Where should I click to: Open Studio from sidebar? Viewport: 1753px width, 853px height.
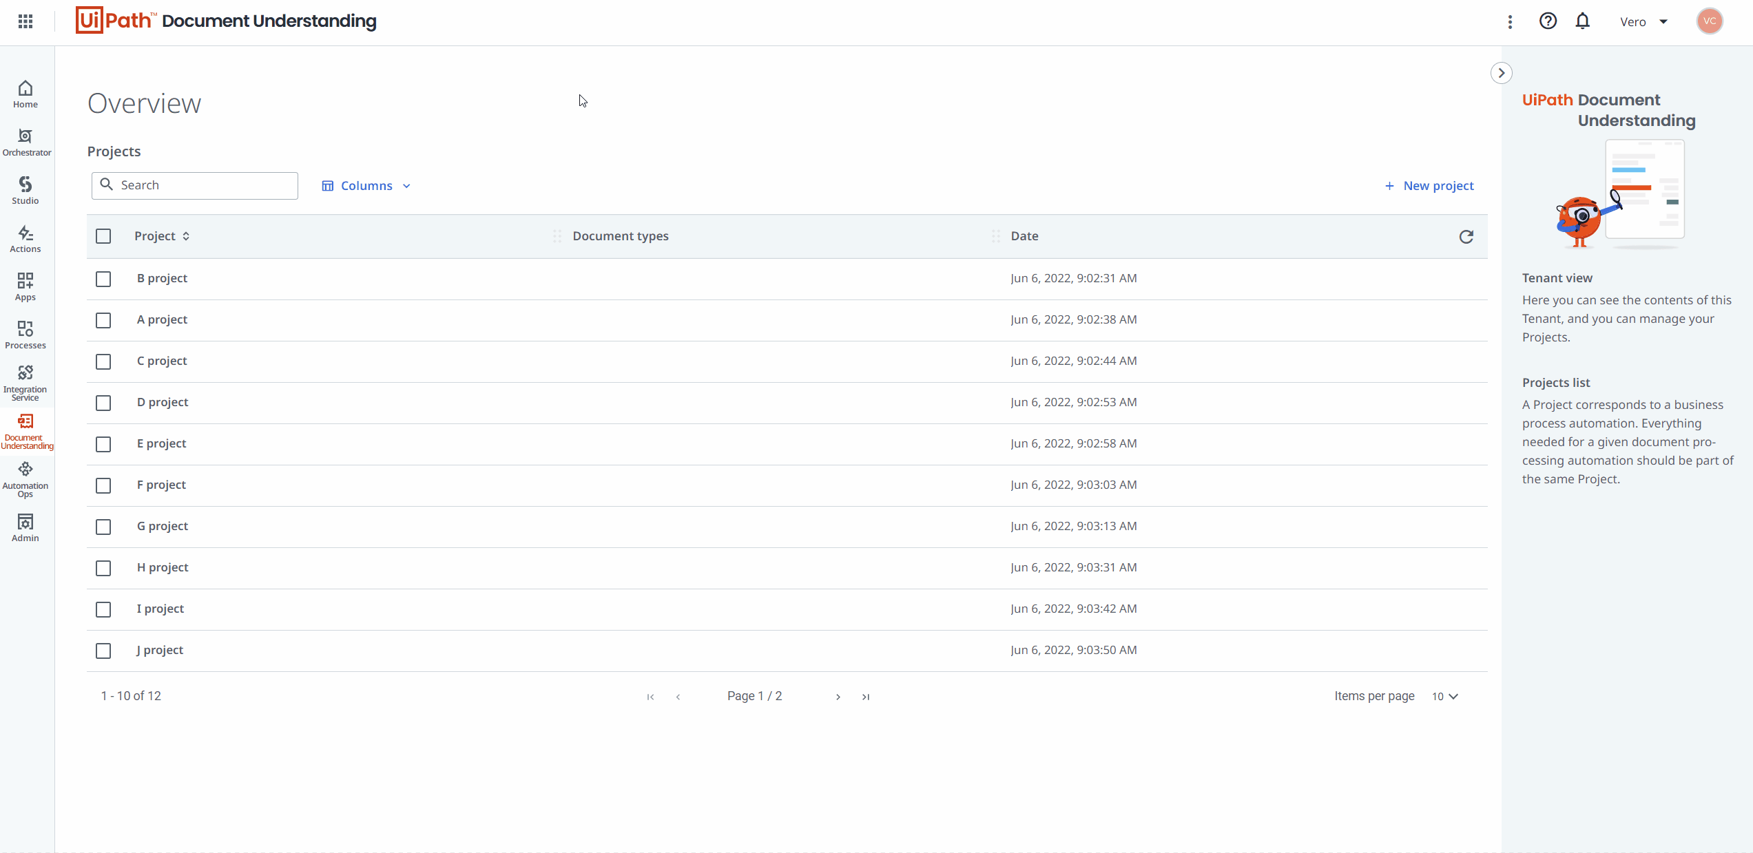point(25,191)
